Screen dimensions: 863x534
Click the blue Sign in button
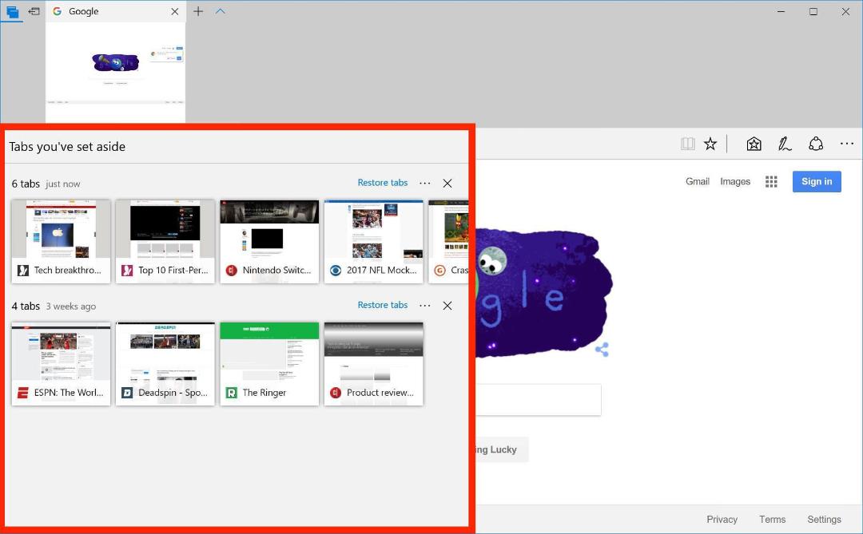point(817,181)
